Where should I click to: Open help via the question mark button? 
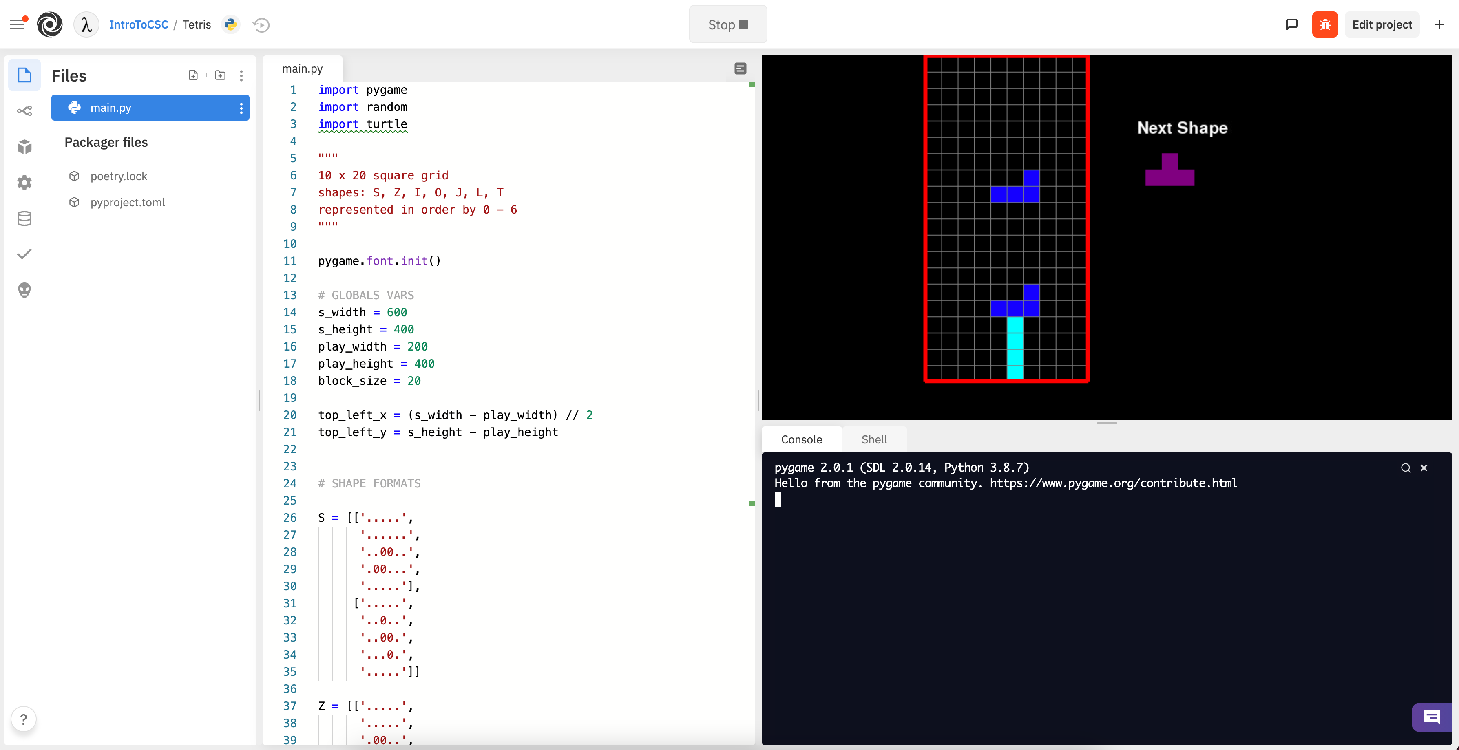coord(24,719)
